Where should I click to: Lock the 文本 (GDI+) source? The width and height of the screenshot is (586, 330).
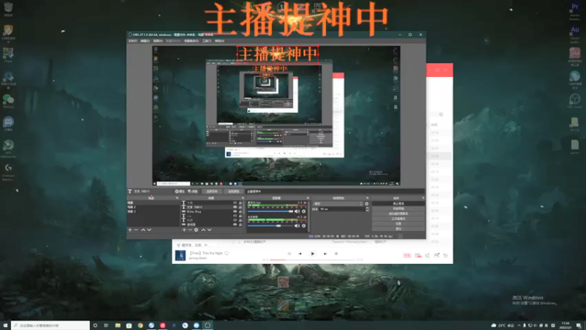click(x=240, y=207)
